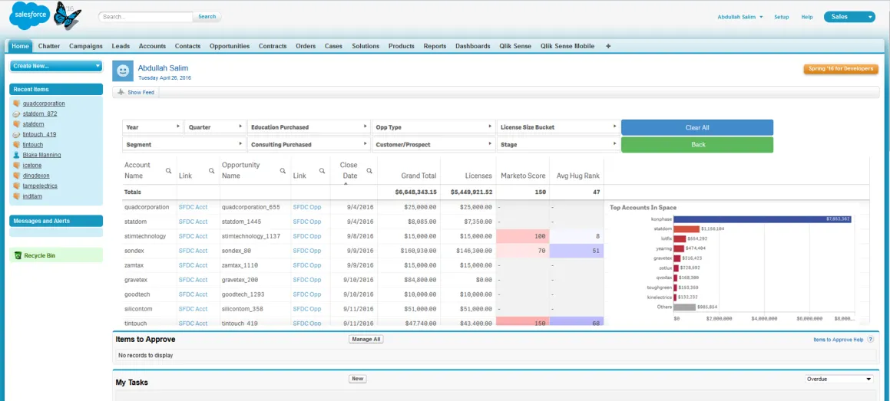Viewport: 890px width, 401px height.
Task: Click the Avg Hug Rank cell showing 51
Action: 577,251
